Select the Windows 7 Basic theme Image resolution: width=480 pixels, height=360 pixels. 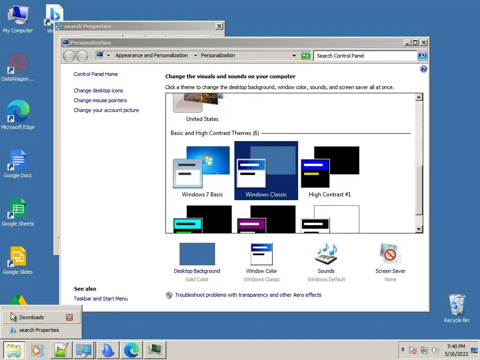click(202, 171)
